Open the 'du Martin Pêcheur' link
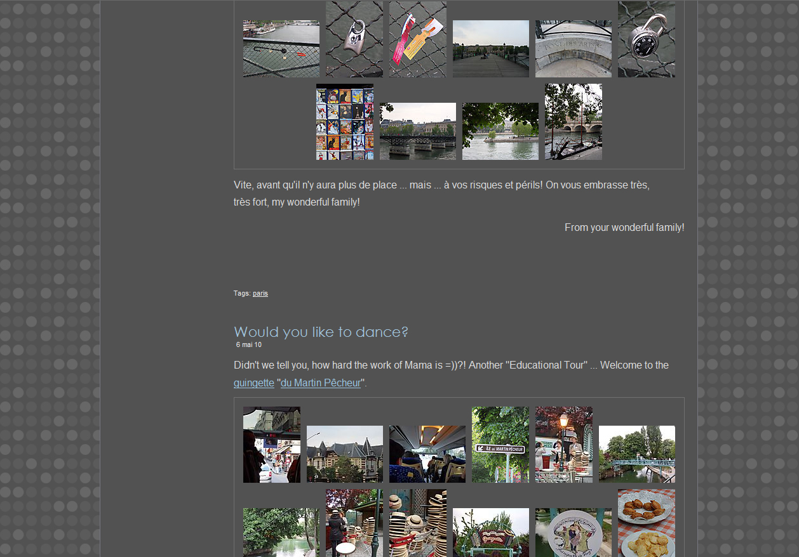The width and height of the screenshot is (799, 557). tap(320, 383)
